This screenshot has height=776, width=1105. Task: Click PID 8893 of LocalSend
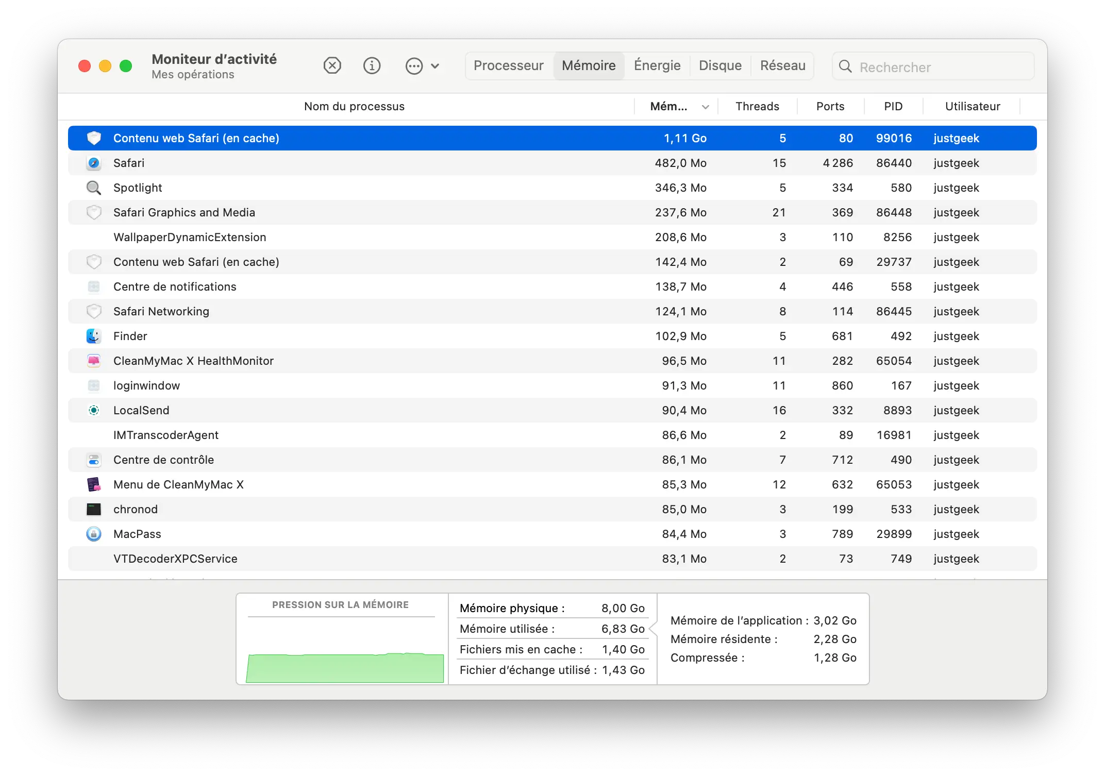click(897, 410)
